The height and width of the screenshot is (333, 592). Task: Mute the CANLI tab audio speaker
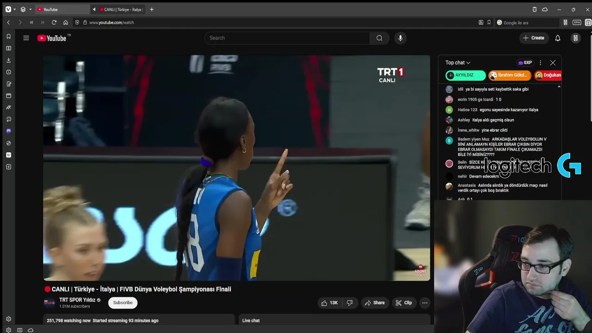(x=94, y=9)
